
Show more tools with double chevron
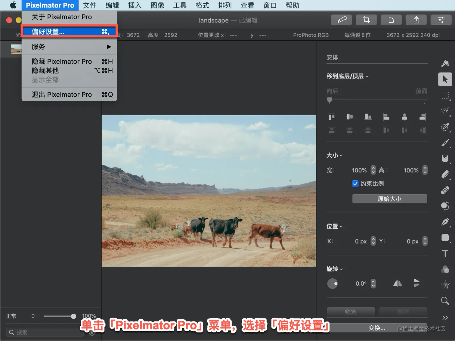(x=445, y=318)
